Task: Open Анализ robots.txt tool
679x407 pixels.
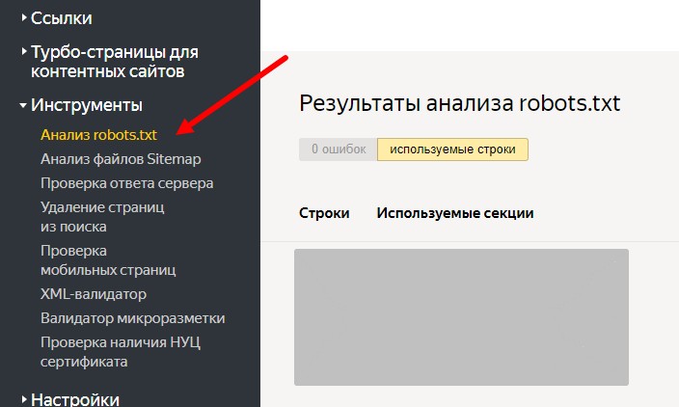Action: coord(98,133)
